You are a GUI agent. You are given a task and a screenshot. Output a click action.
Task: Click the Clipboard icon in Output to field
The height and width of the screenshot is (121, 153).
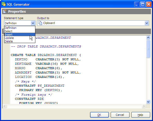[40, 23]
